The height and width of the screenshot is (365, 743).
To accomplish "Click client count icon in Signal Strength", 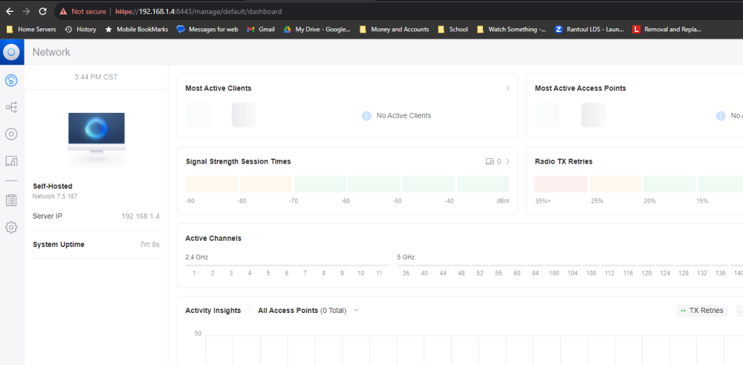I will (x=490, y=161).
